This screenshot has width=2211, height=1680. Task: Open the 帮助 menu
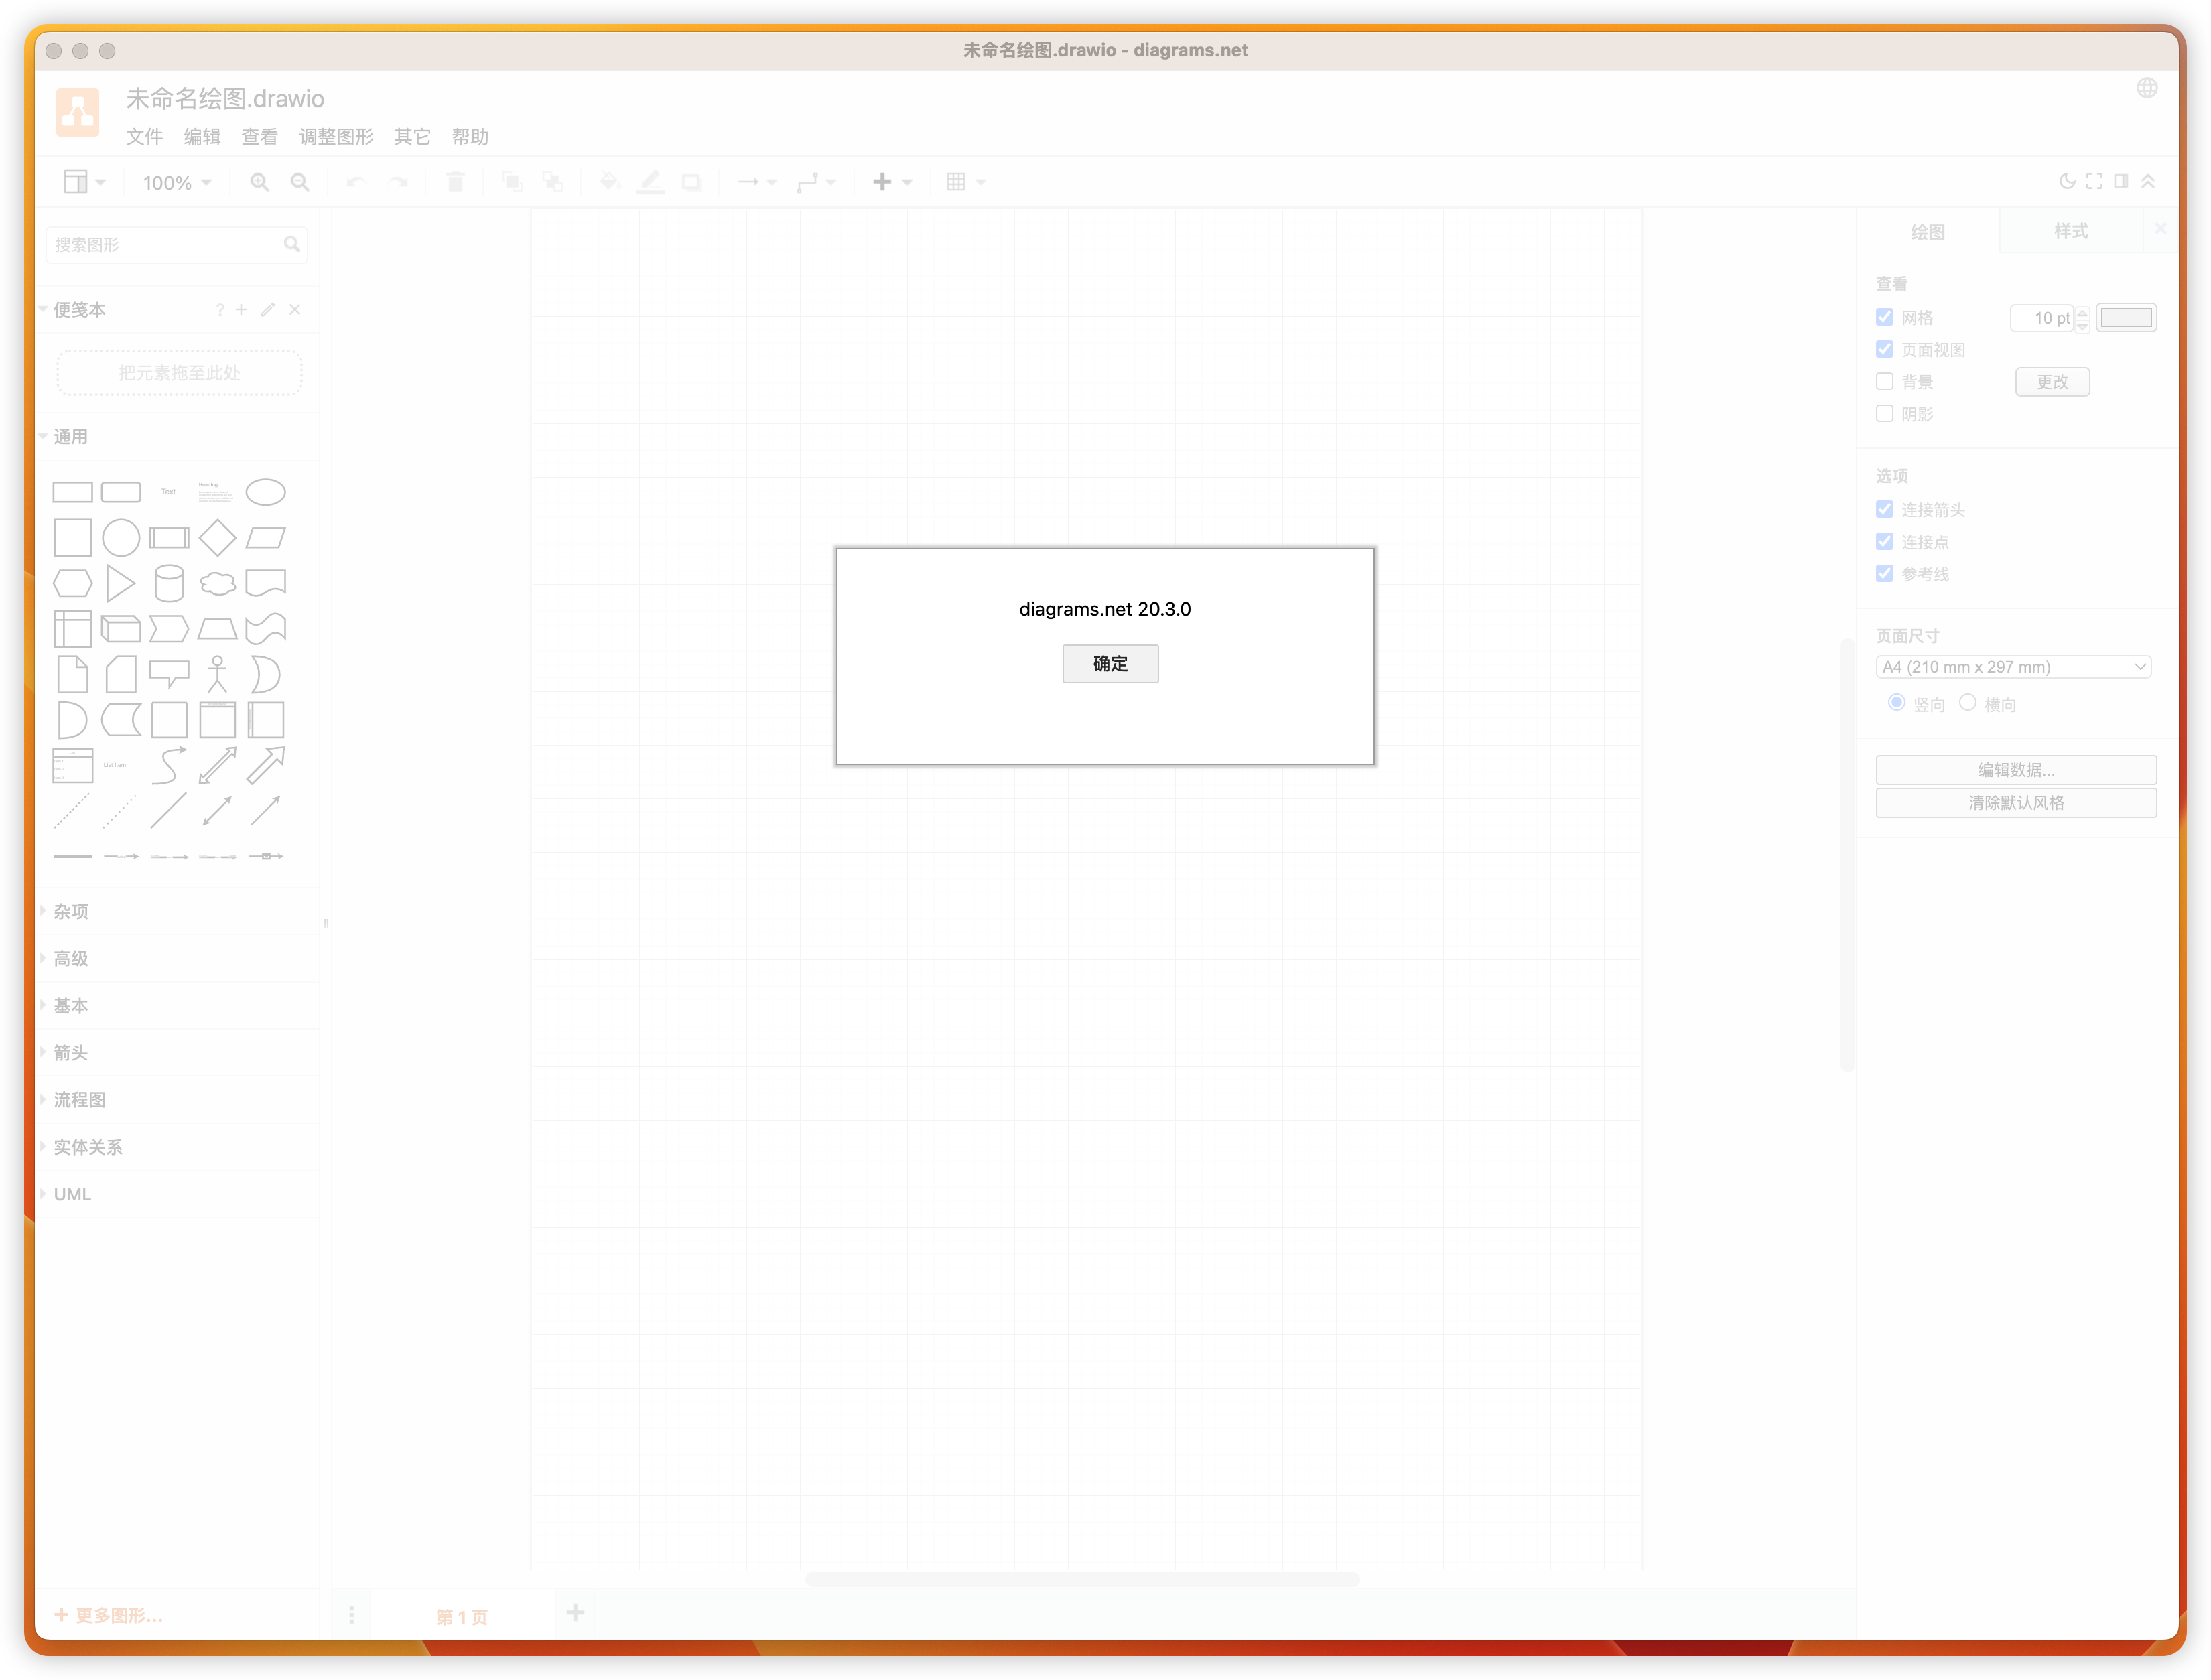(470, 137)
